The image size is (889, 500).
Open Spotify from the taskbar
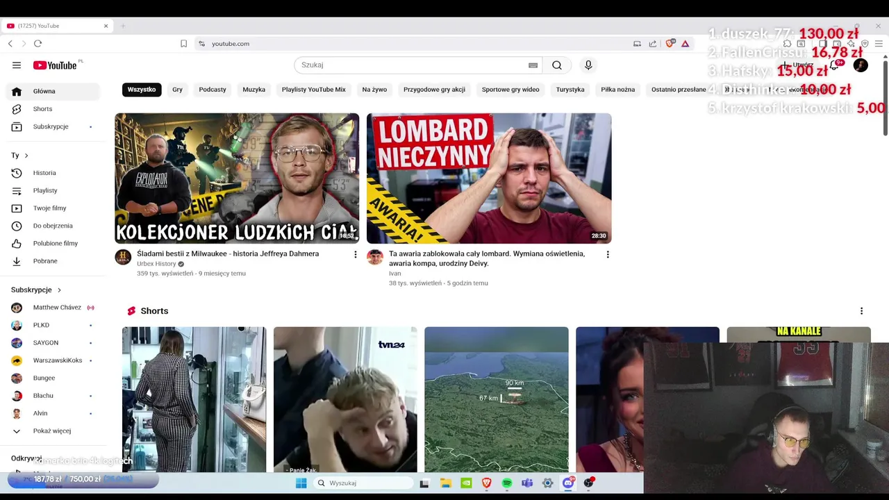[x=507, y=483]
